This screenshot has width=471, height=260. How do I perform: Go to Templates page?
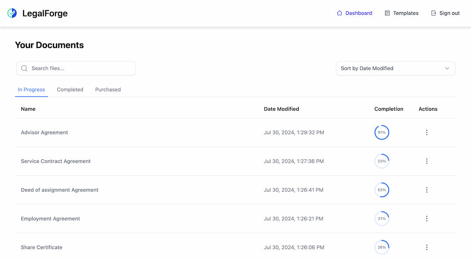tap(406, 13)
